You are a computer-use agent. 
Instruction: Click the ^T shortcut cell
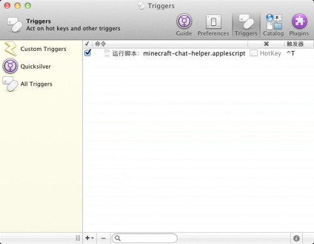291,53
